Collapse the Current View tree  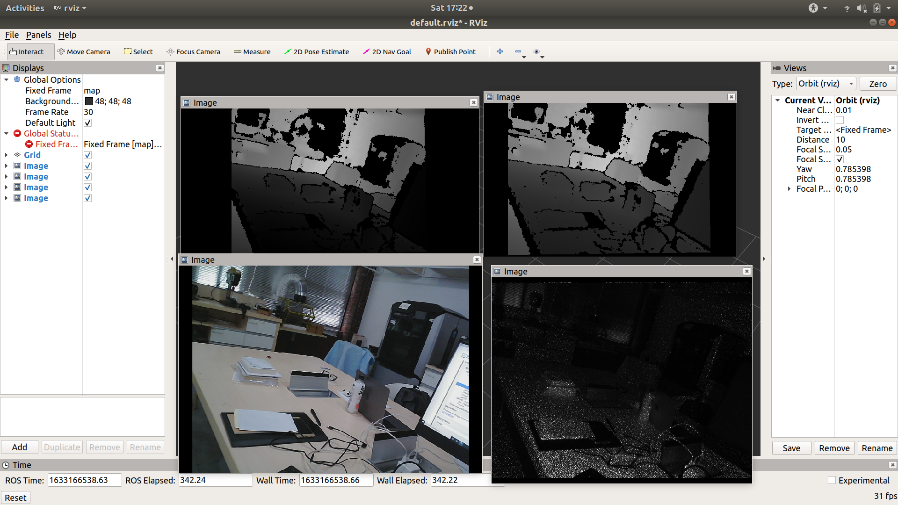[777, 101]
